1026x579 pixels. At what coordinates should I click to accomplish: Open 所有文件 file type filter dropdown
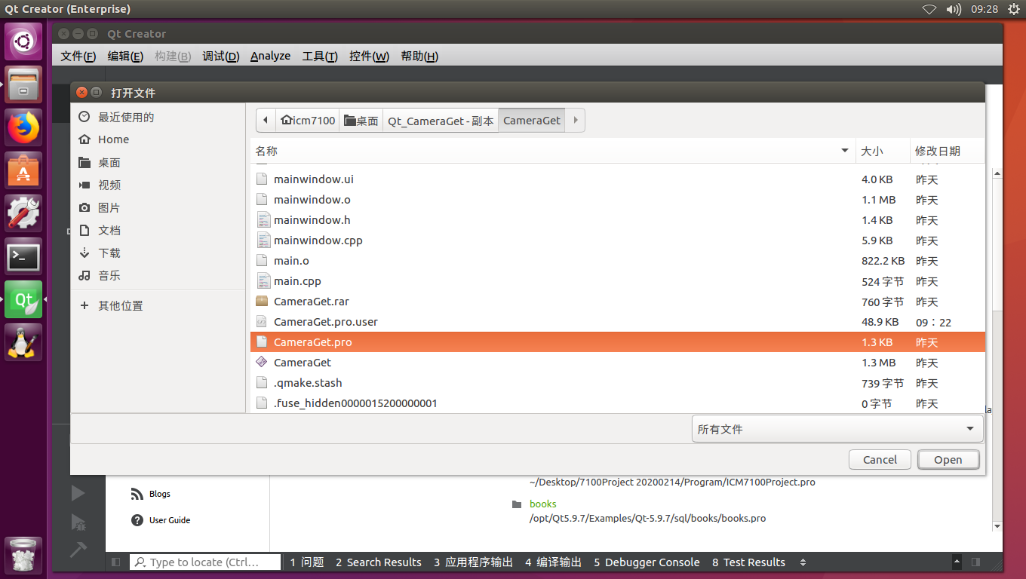(x=837, y=429)
